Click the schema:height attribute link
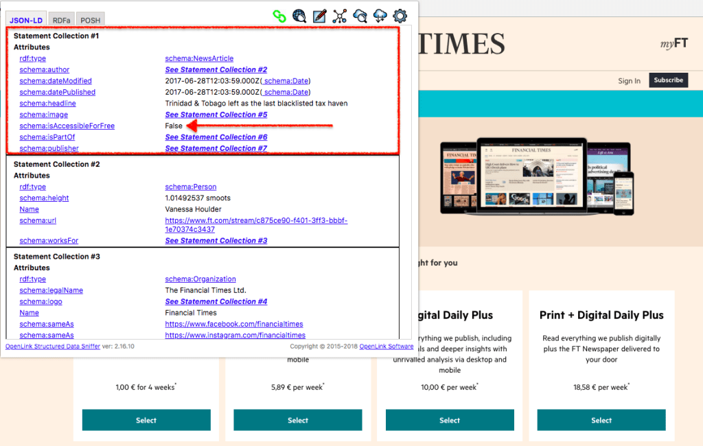The height and width of the screenshot is (446, 703). point(44,198)
